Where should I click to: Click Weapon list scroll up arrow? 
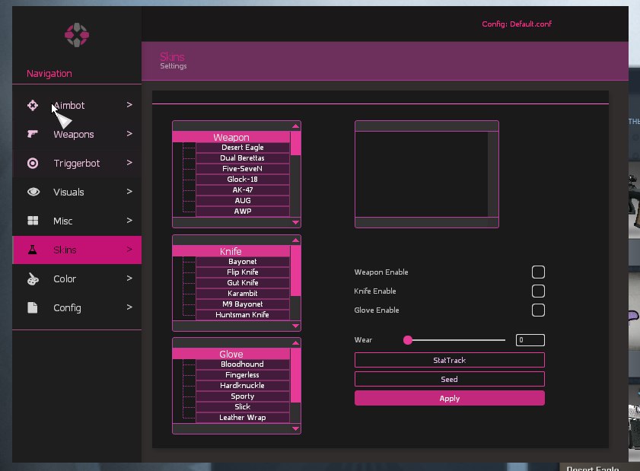point(296,126)
